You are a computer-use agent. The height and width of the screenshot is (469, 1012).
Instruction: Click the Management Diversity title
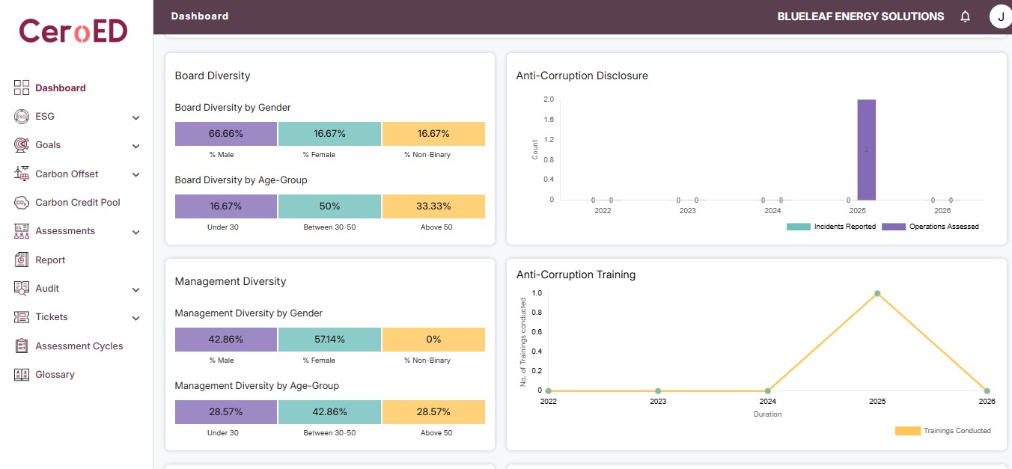pyautogui.click(x=231, y=281)
